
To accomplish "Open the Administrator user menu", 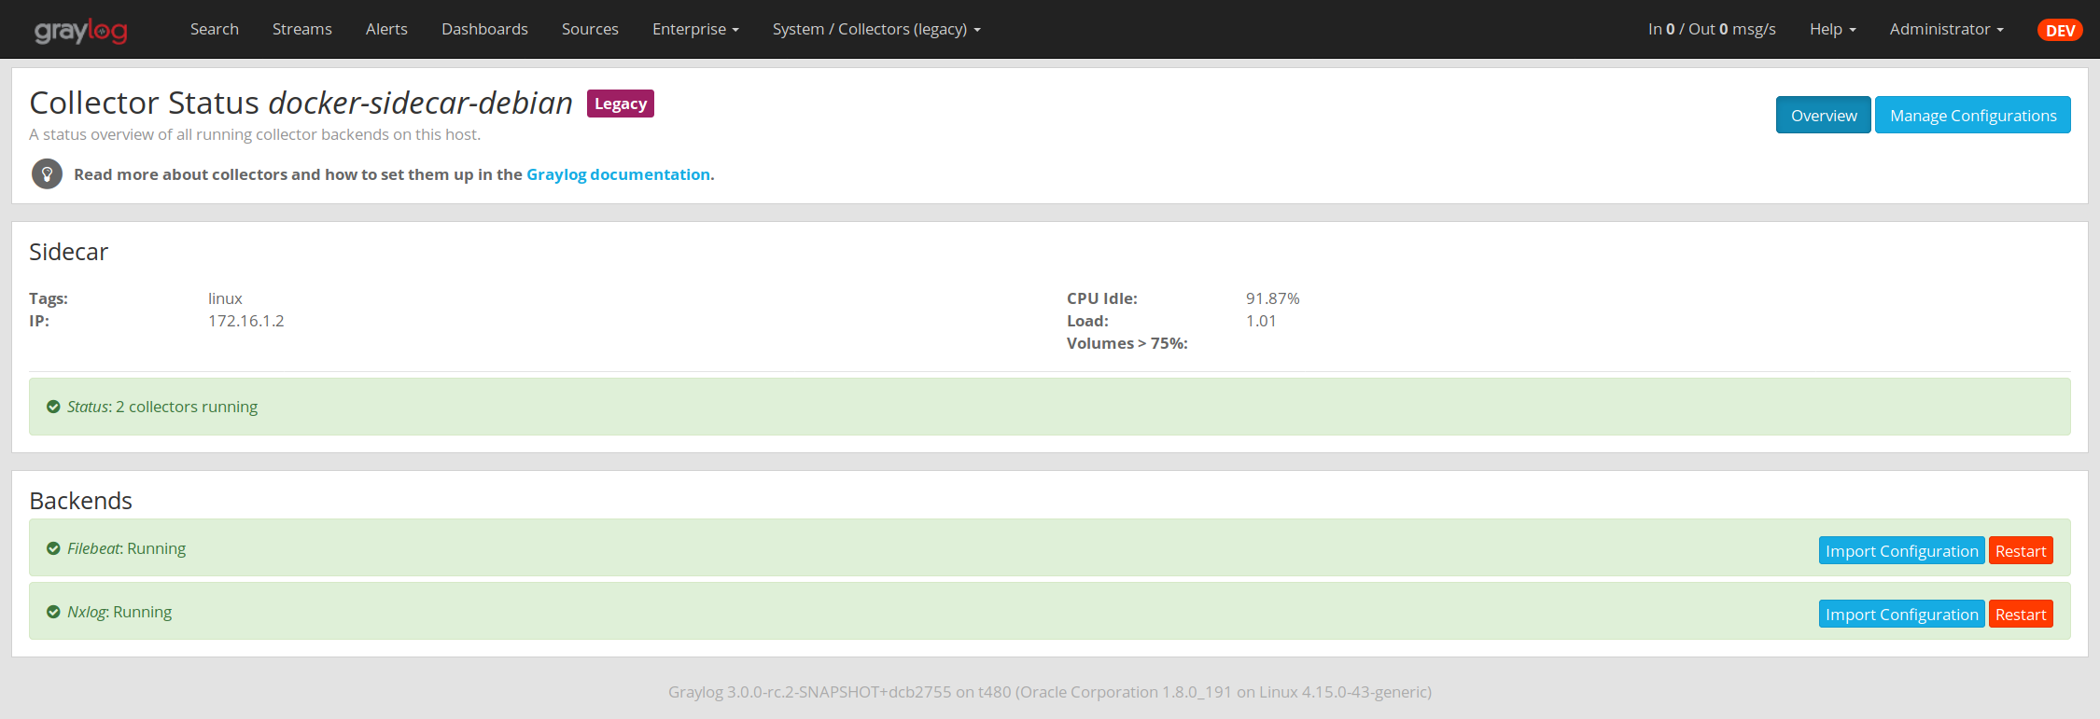I will 1946,29.
